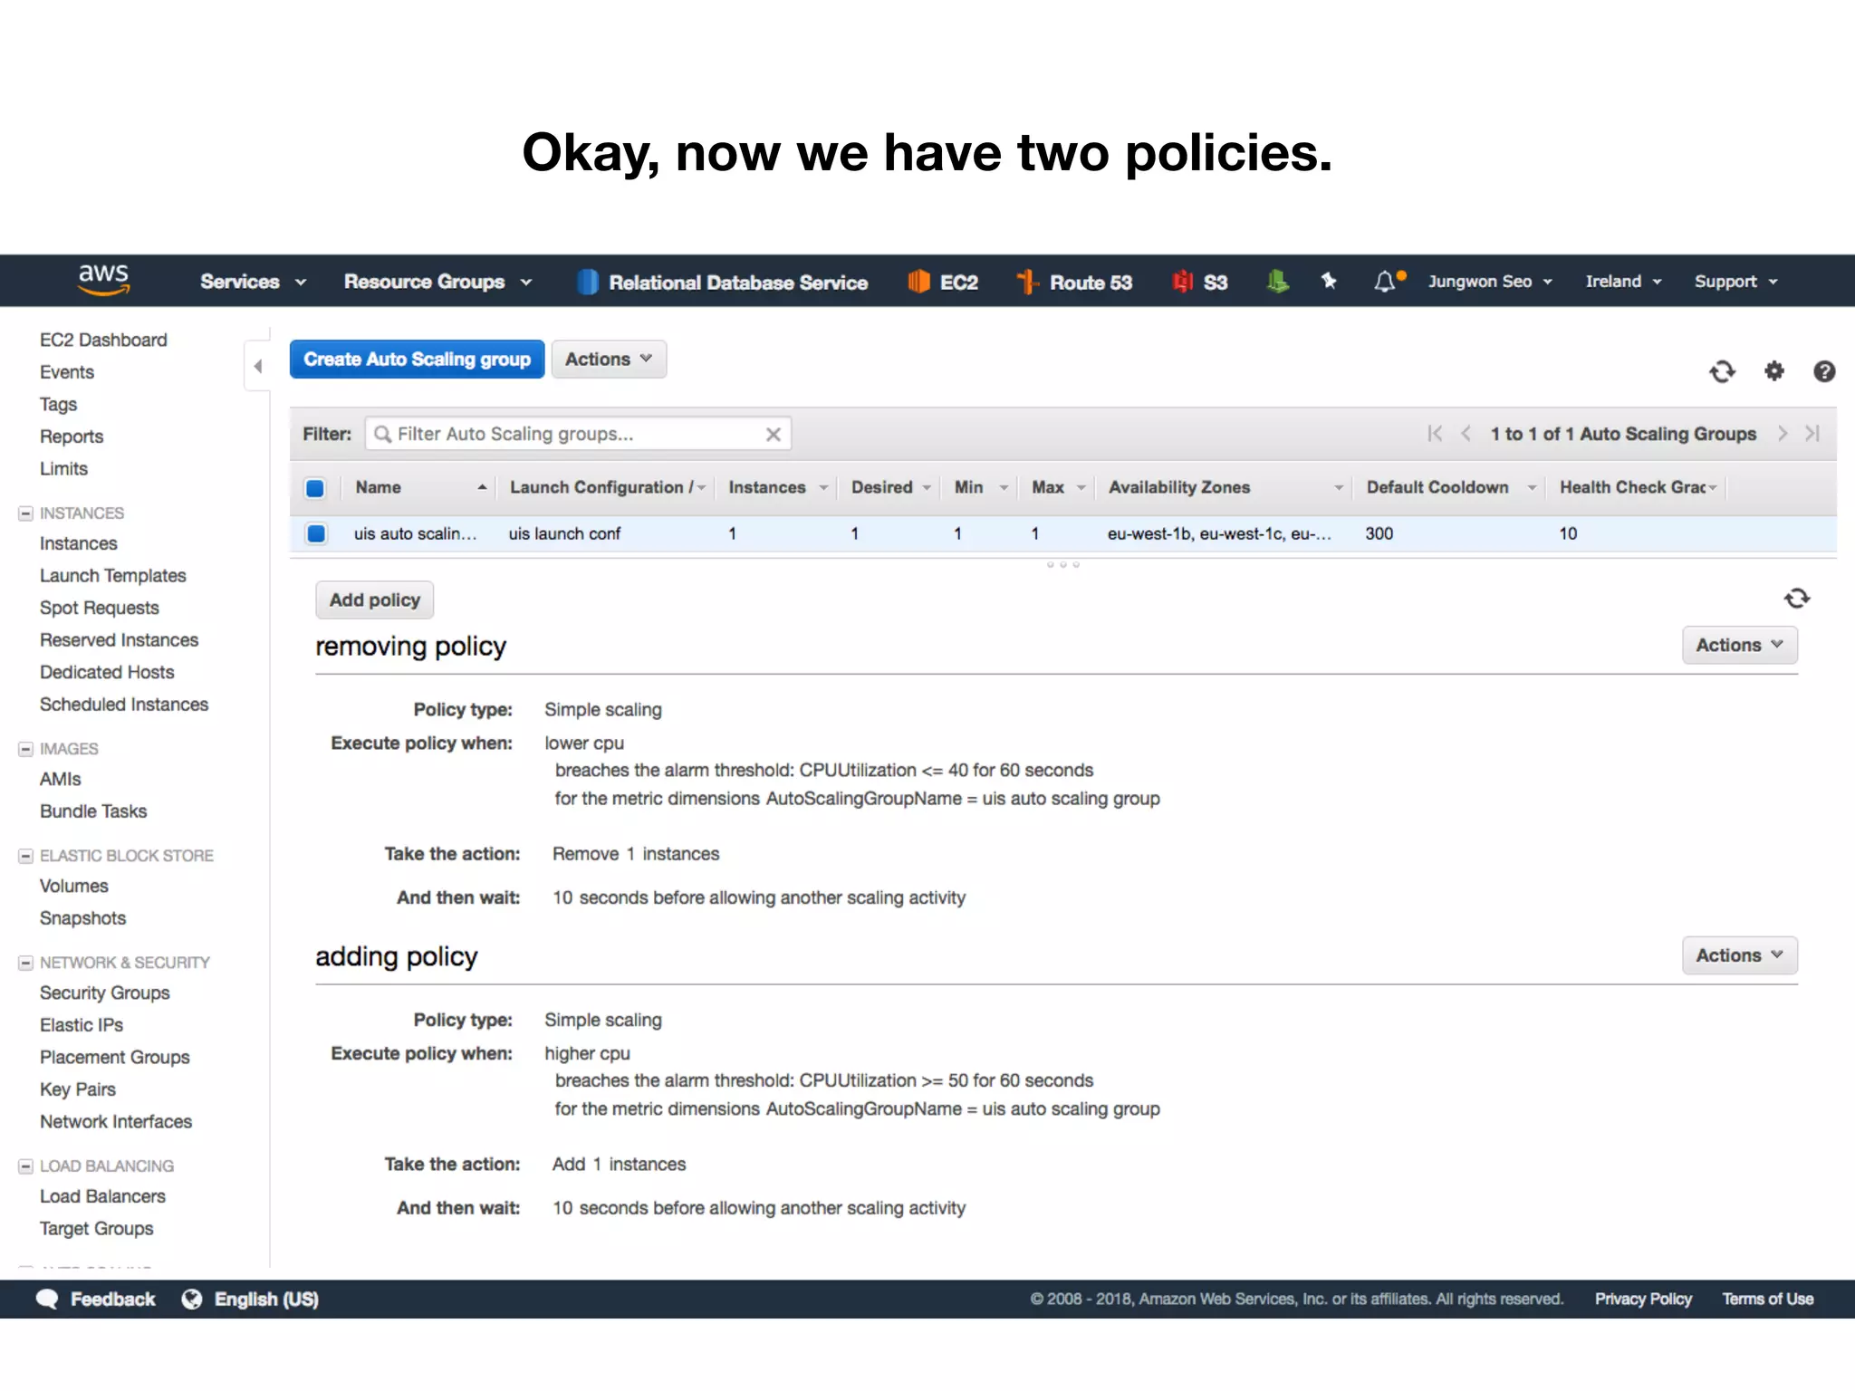This screenshot has height=1391, width=1855.
Task: Open the Relational Database Service shortcut icon
Action: 588,282
